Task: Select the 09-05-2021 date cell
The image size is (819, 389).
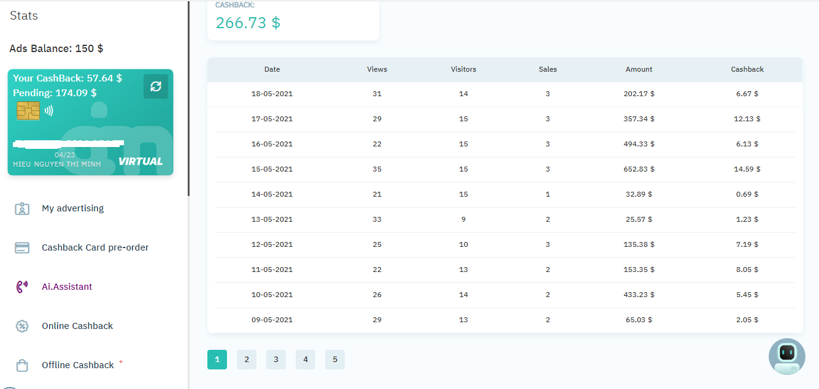Action: point(272,320)
